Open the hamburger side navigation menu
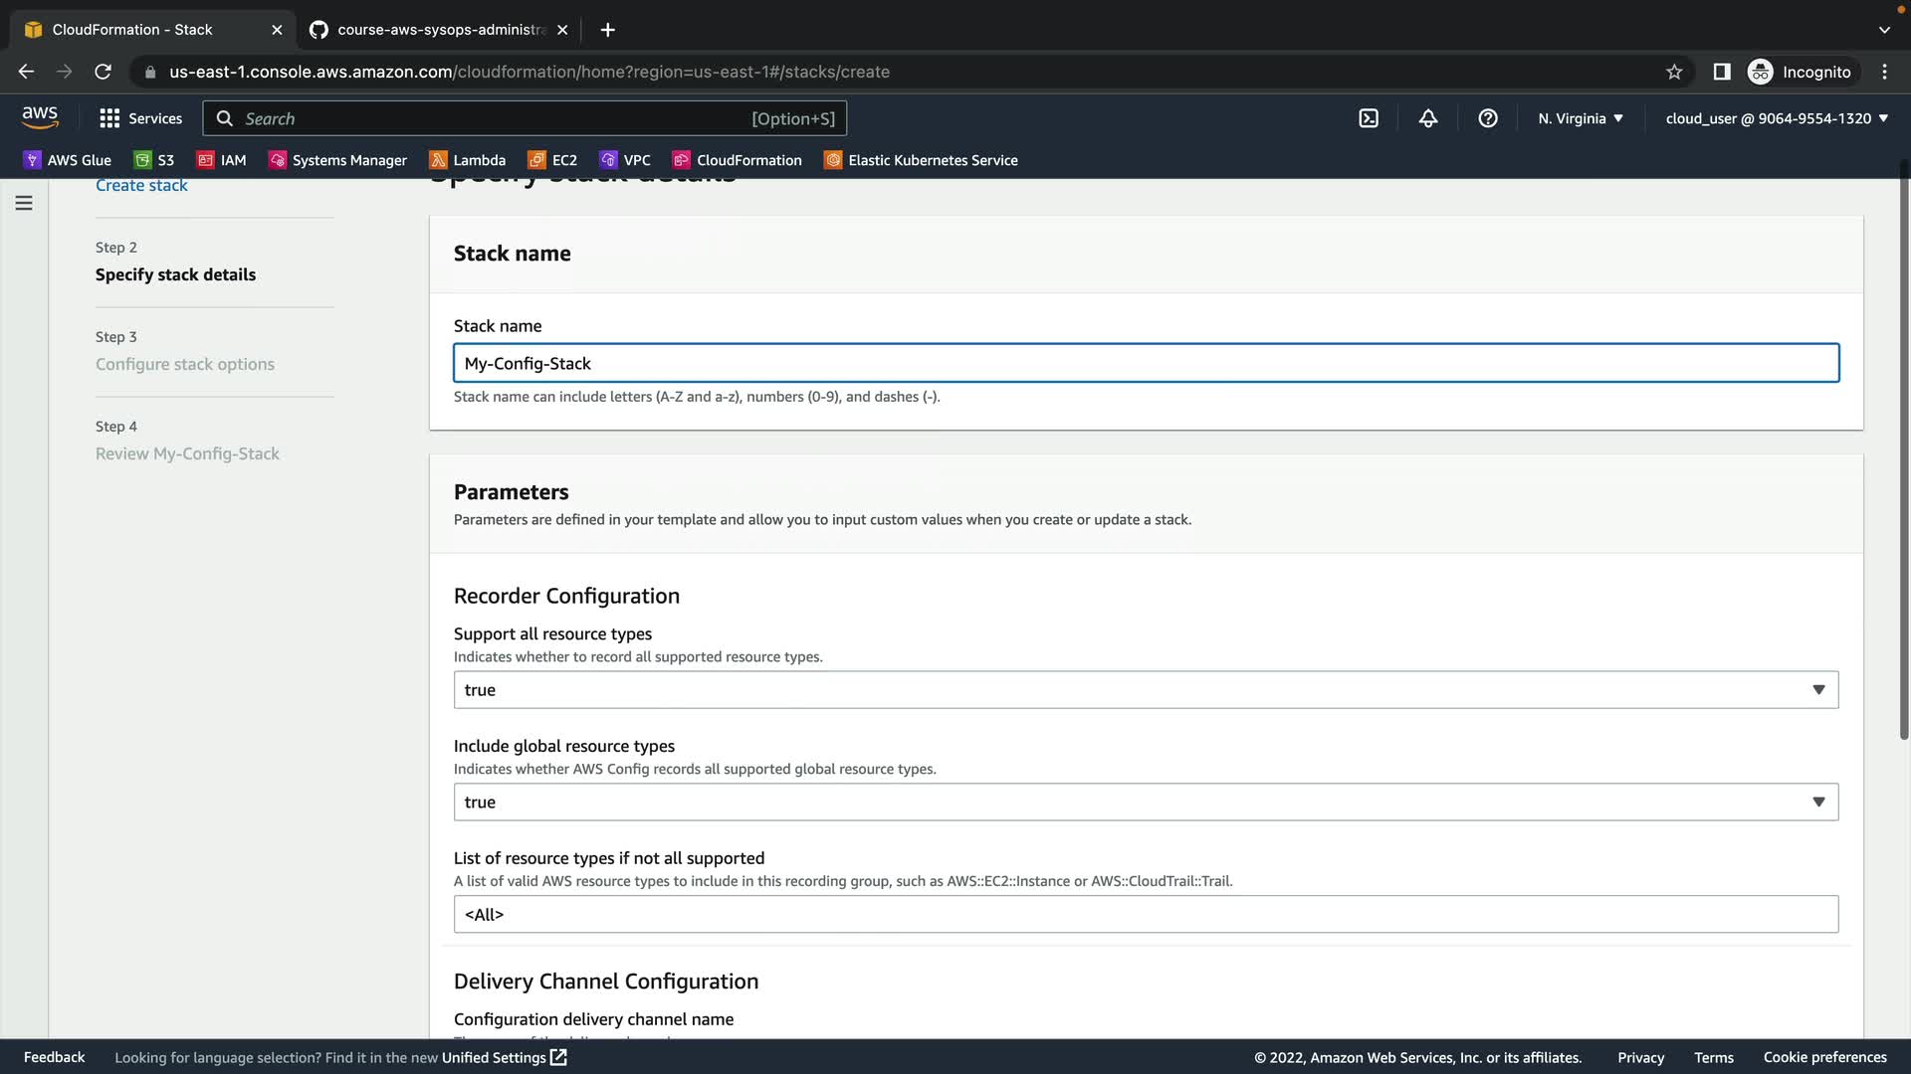 click(x=24, y=203)
